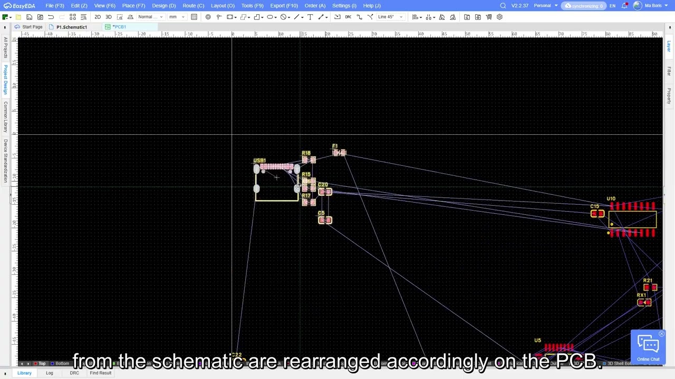This screenshot has width=675, height=379.
Task: Open the Route menu
Action: [193, 6]
